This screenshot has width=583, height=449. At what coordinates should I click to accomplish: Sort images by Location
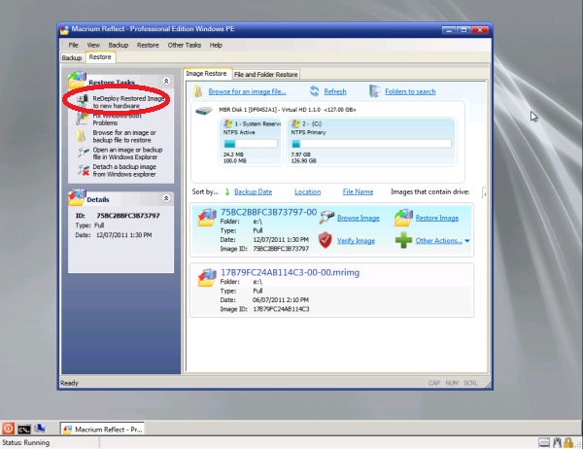[x=307, y=191]
